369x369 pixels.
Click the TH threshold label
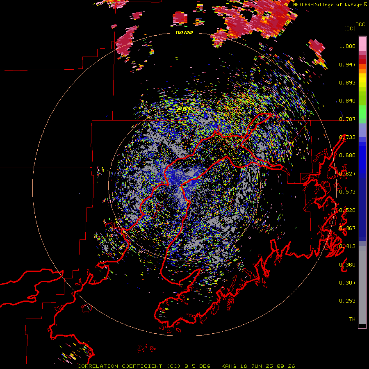pyautogui.click(x=352, y=319)
